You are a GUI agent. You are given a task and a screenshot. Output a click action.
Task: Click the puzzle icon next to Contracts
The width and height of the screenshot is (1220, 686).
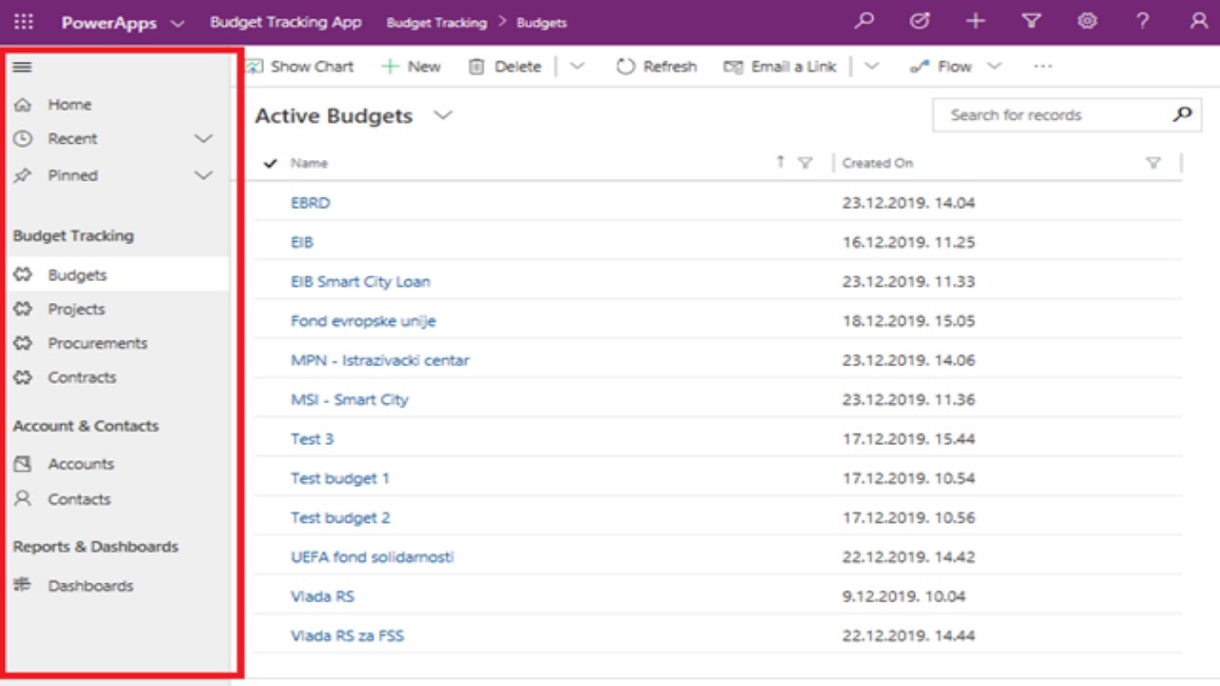[x=24, y=377]
